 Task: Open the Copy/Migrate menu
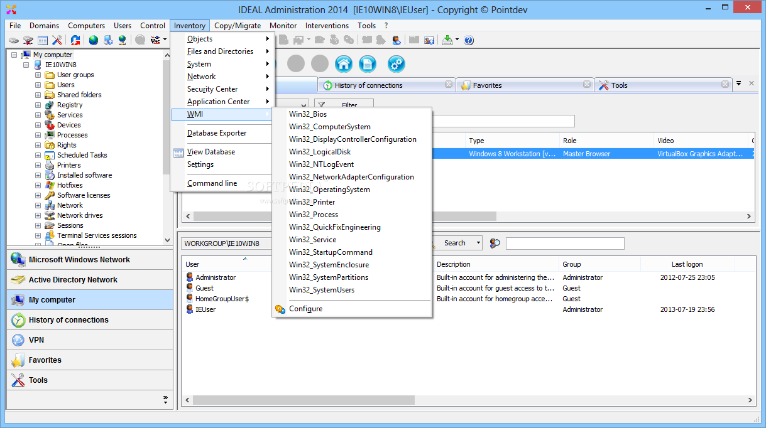pos(238,26)
